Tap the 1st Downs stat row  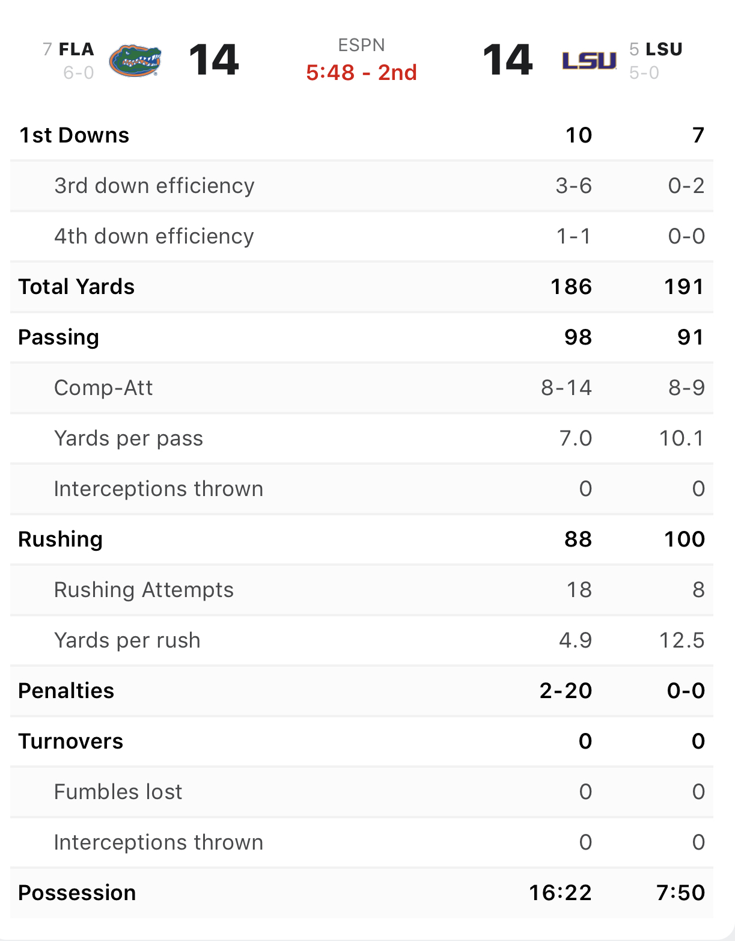(362, 135)
